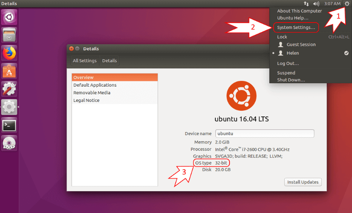352x213 pixels.
Task: Open the Ubuntu Dash search launcher
Action: tap(9, 17)
